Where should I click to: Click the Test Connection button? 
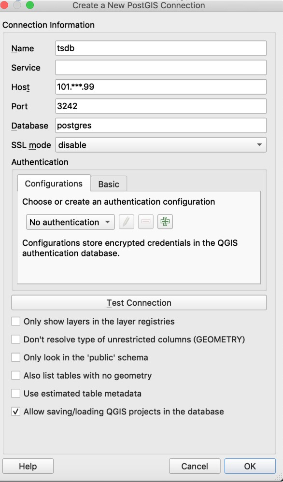pos(139,303)
